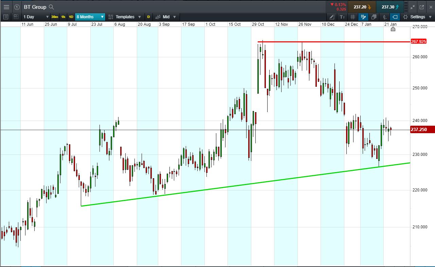Switch to the 1D interval shortcut
Image resolution: width=435 pixels, height=267 pixels.
tap(71, 17)
